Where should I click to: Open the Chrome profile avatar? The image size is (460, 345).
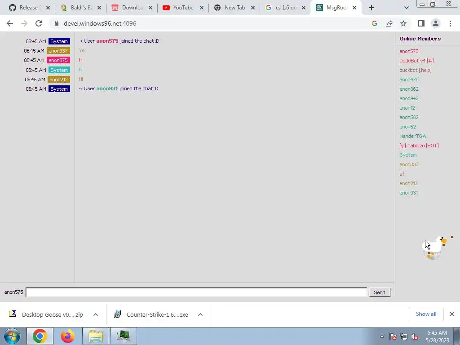pyautogui.click(x=436, y=23)
